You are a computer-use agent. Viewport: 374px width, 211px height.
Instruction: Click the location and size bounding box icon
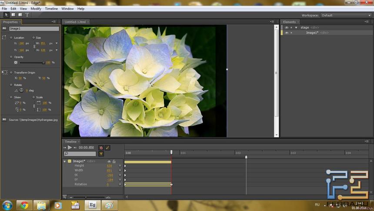coord(4,37)
